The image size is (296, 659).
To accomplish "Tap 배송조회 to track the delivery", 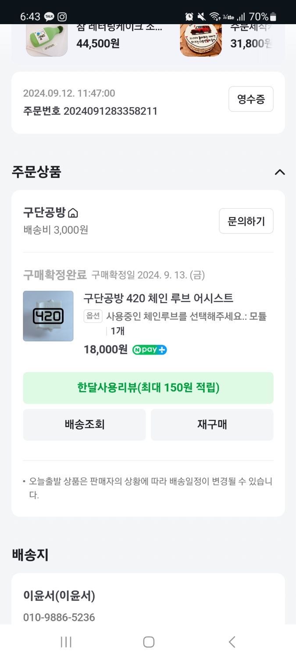I will [84, 424].
